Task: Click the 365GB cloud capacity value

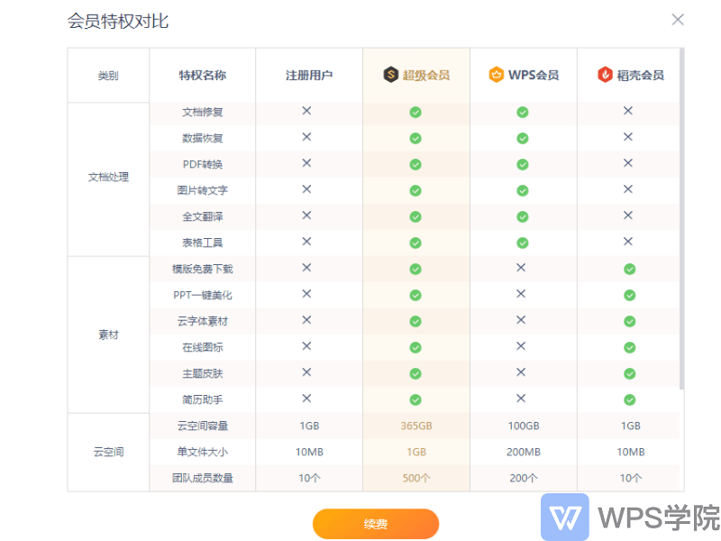Action: tap(416, 426)
